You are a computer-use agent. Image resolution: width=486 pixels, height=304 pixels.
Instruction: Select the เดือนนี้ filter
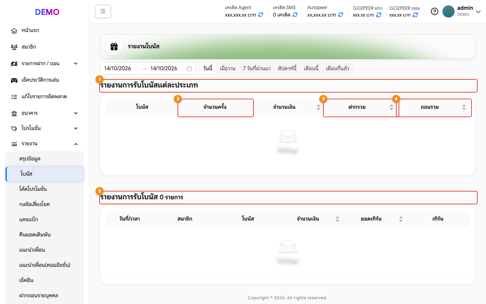pyautogui.click(x=311, y=69)
